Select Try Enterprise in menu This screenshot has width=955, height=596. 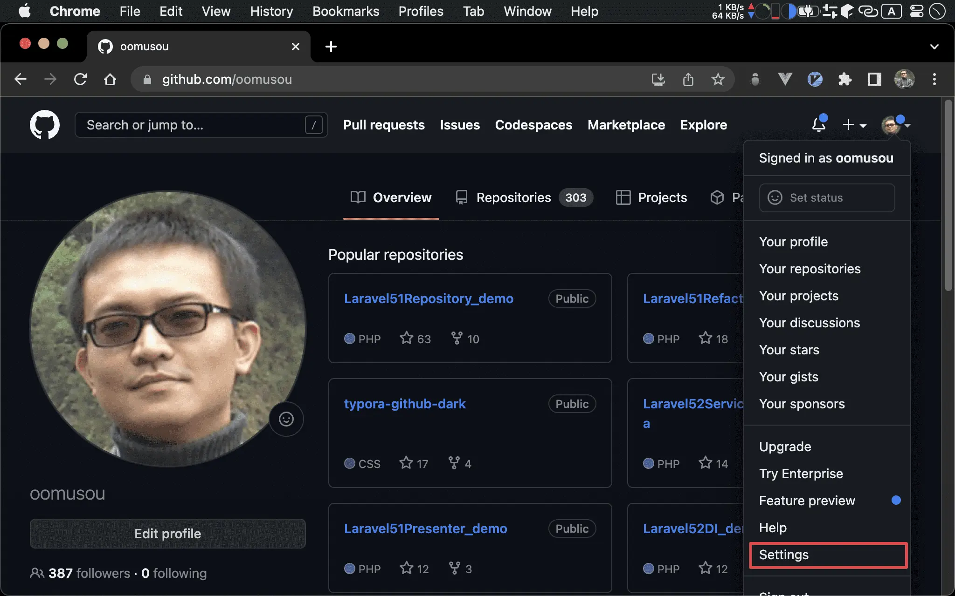tap(827, 474)
